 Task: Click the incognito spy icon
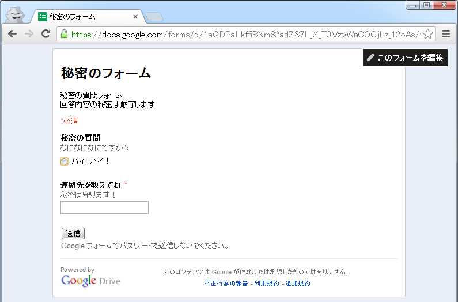click(15, 14)
